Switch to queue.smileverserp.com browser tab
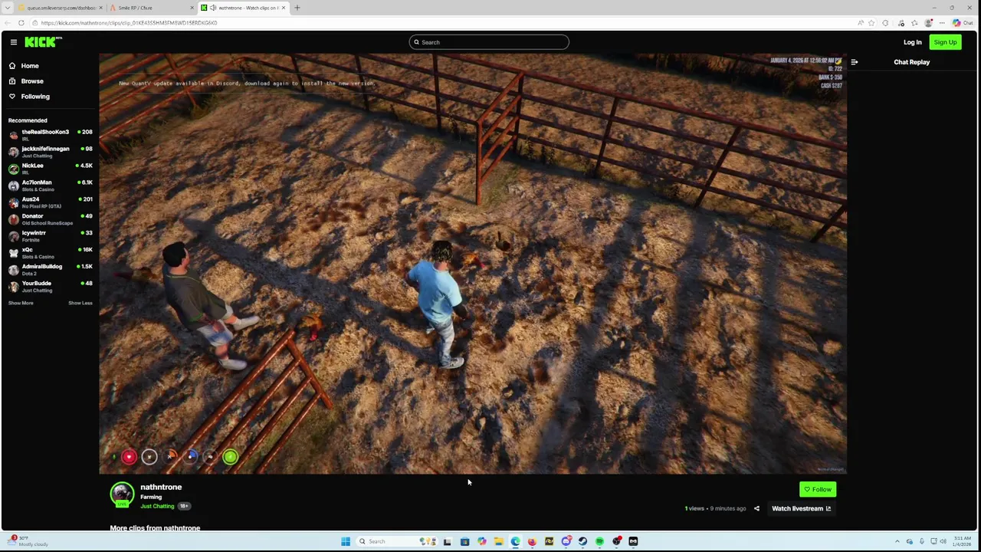The image size is (981, 552). pyautogui.click(x=61, y=8)
